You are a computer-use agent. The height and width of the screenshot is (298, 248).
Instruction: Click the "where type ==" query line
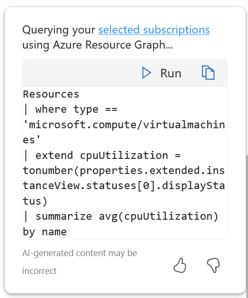pyautogui.click(x=70, y=110)
